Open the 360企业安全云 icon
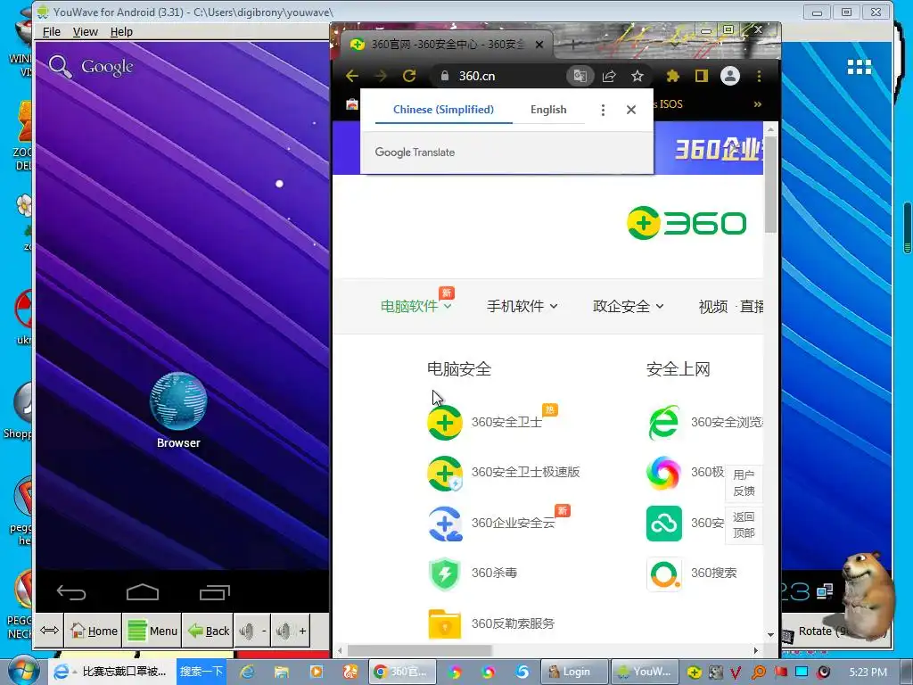Screen dimensions: 913x685 pos(445,523)
